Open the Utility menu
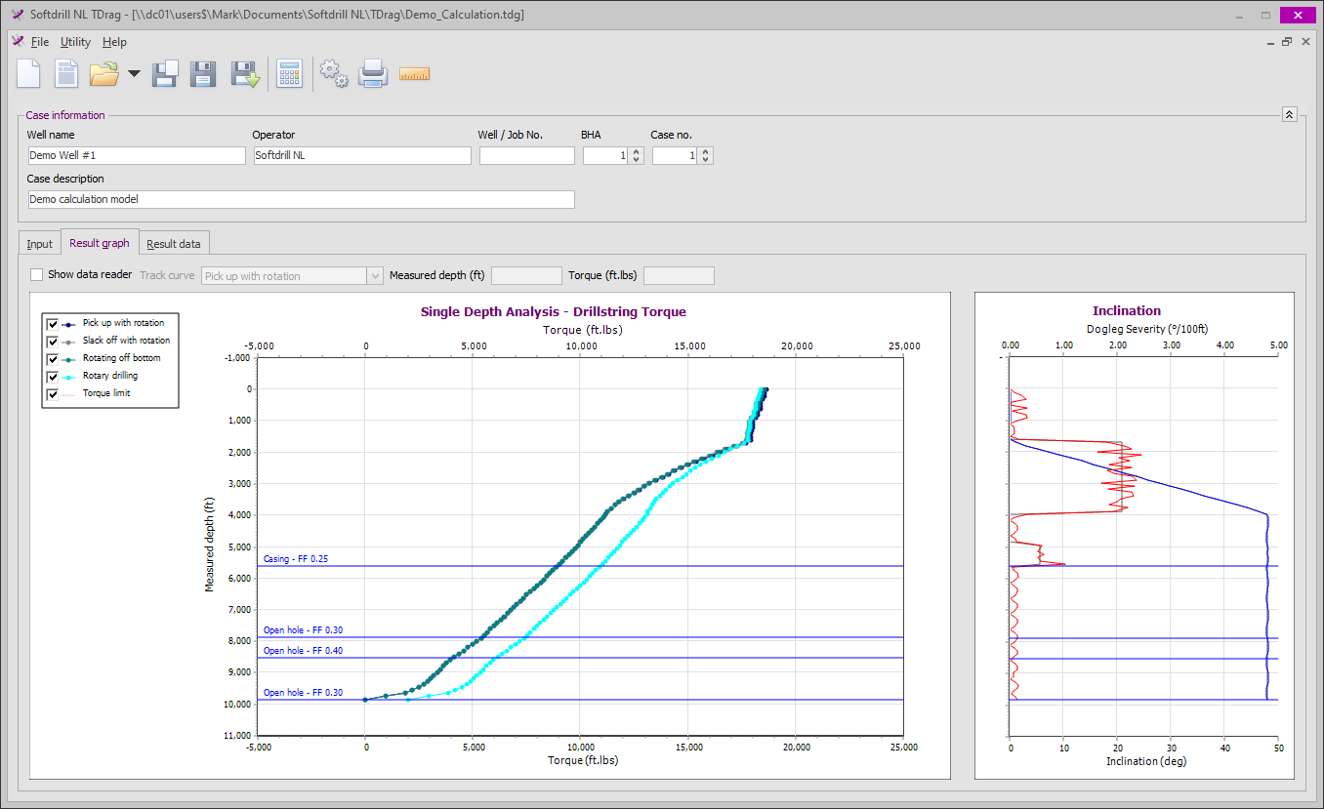 75,42
